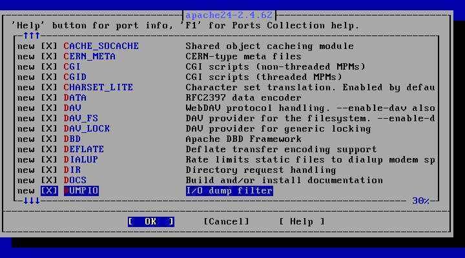Screen dimensions: 465x258
Task: Select the CERN_META option name
Action: click(x=90, y=57)
